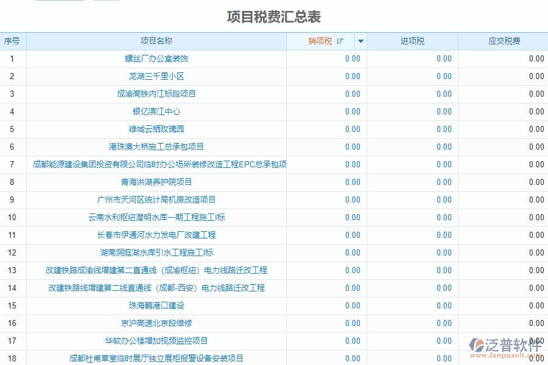Click the 序号 header cell
The height and width of the screenshot is (365, 548).
pos(13,41)
